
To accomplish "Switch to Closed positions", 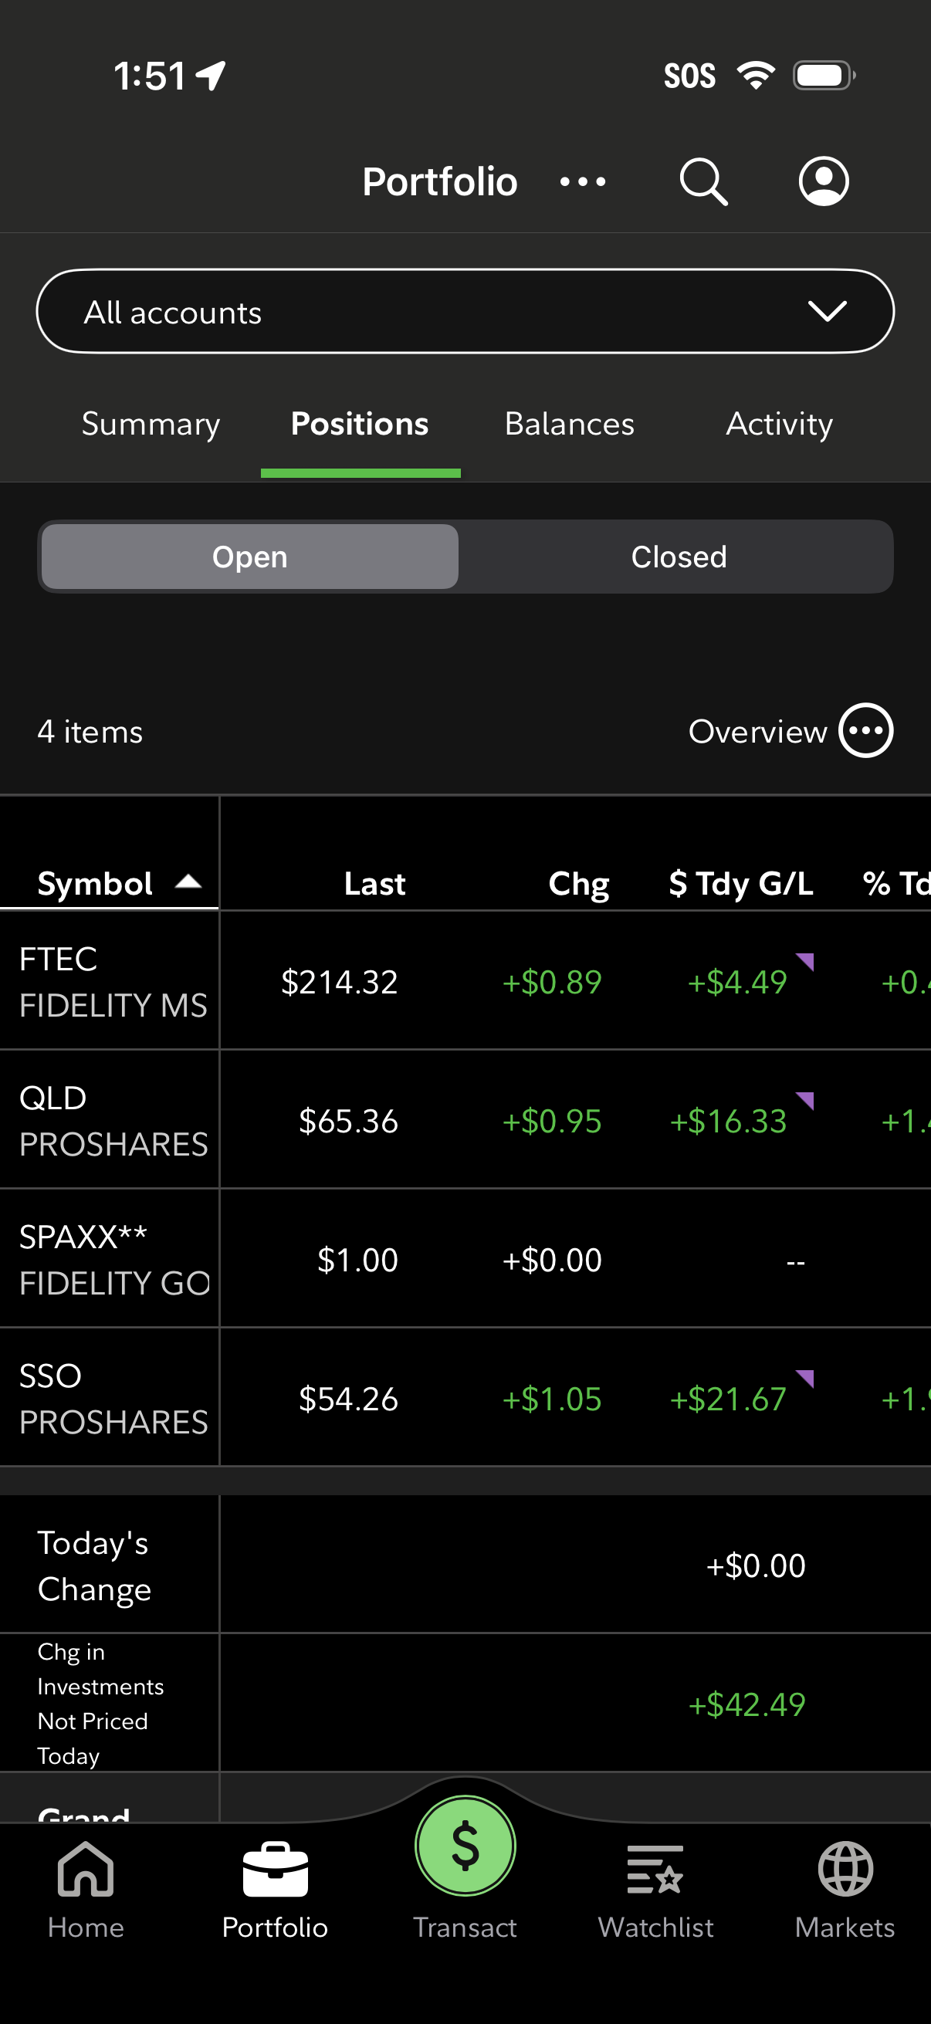I will click(x=679, y=557).
